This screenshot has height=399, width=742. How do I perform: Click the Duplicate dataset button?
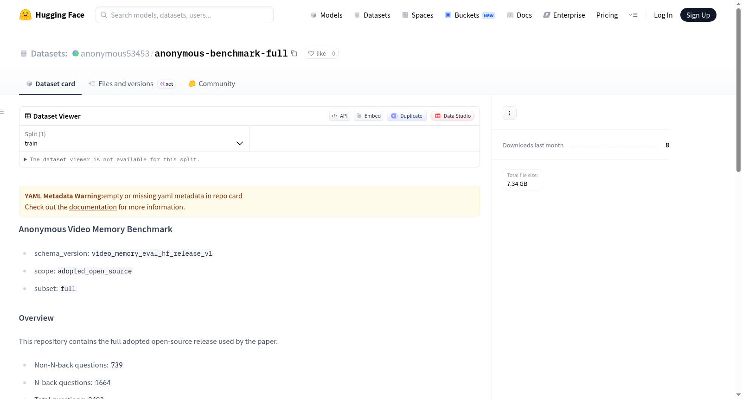pyautogui.click(x=407, y=116)
